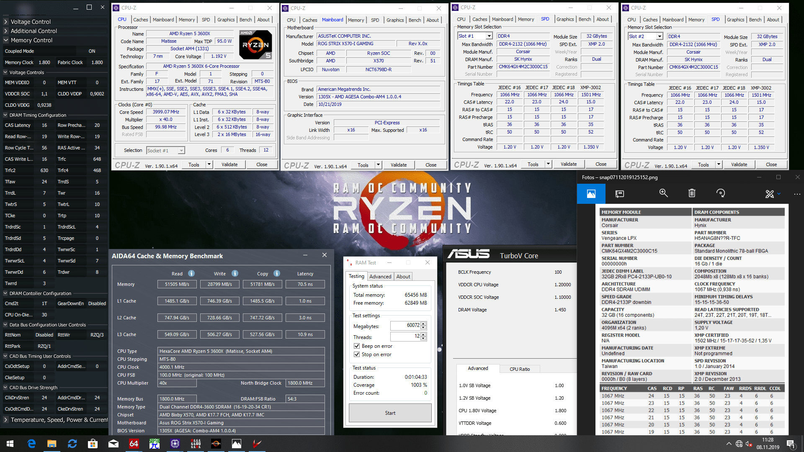
Task: Open the Slot #1 memory slot dropdown
Action: pos(489,36)
